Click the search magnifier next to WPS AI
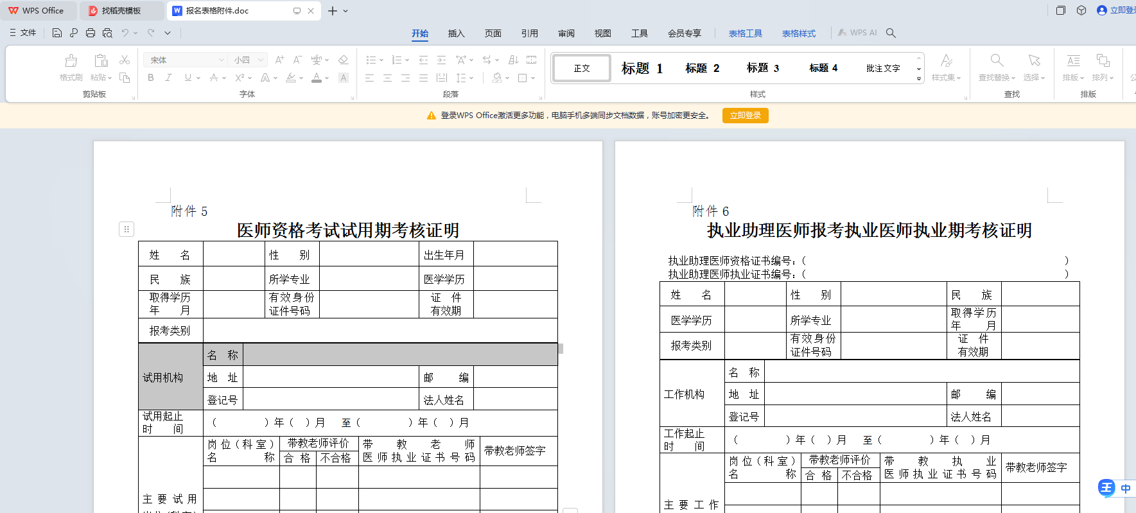The width and height of the screenshot is (1136, 513). (x=891, y=33)
